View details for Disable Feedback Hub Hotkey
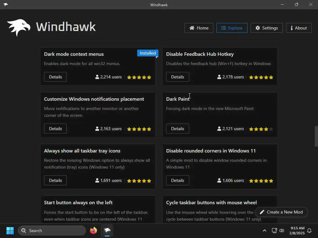This screenshot has height=238, width=318. 177,77
